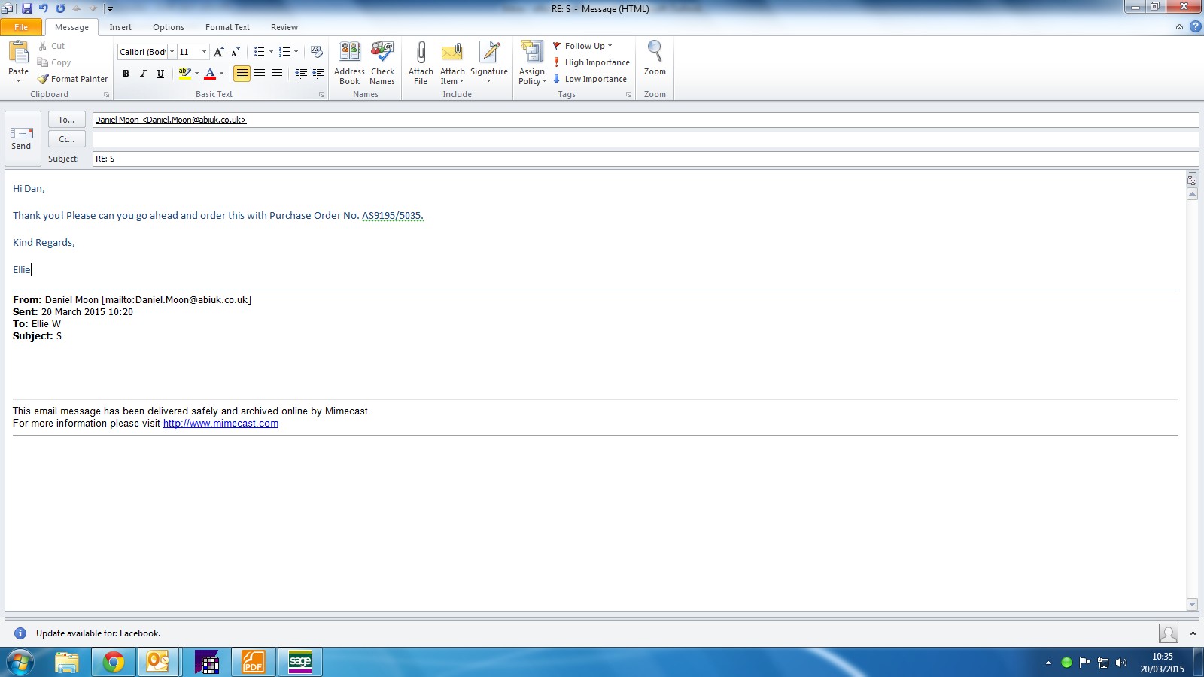Viewport: 1204px width, 677px height.
Task: Open the font color palette arrow
Action: point(221,73)
